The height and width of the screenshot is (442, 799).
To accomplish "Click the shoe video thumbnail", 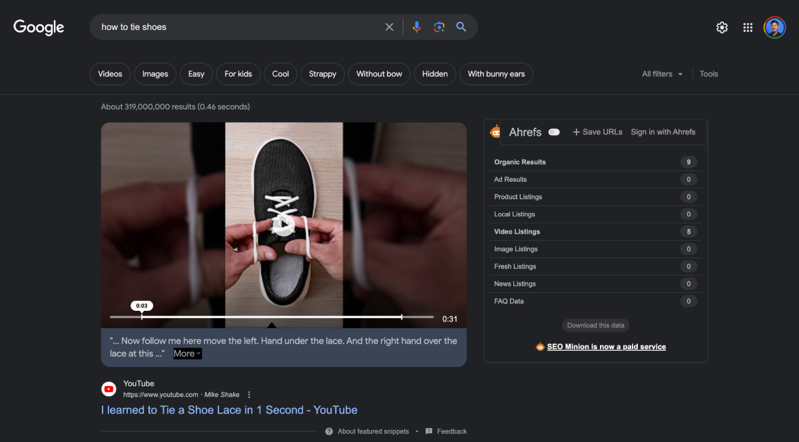I will click(x=284, y=225).
